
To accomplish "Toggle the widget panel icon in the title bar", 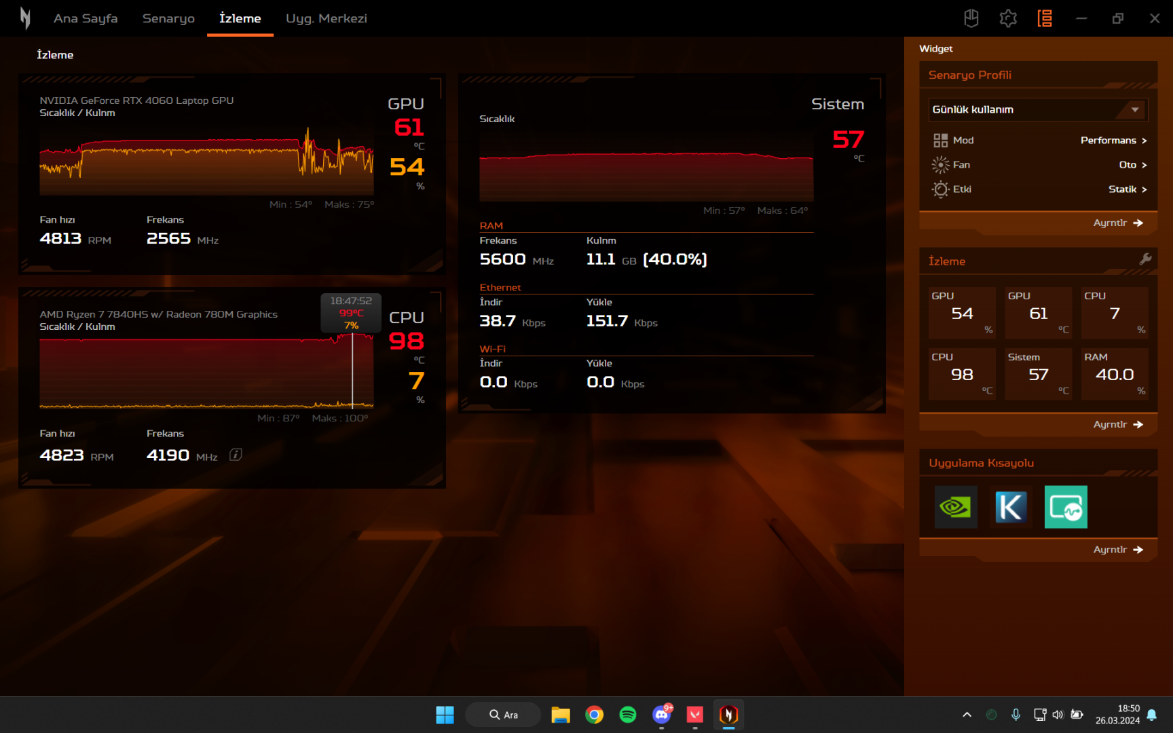I will [1045, 18].
